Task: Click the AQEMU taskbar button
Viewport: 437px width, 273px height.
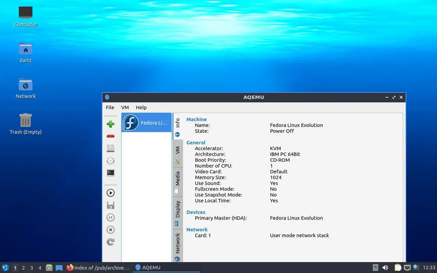Action: [x=166, y=268]
